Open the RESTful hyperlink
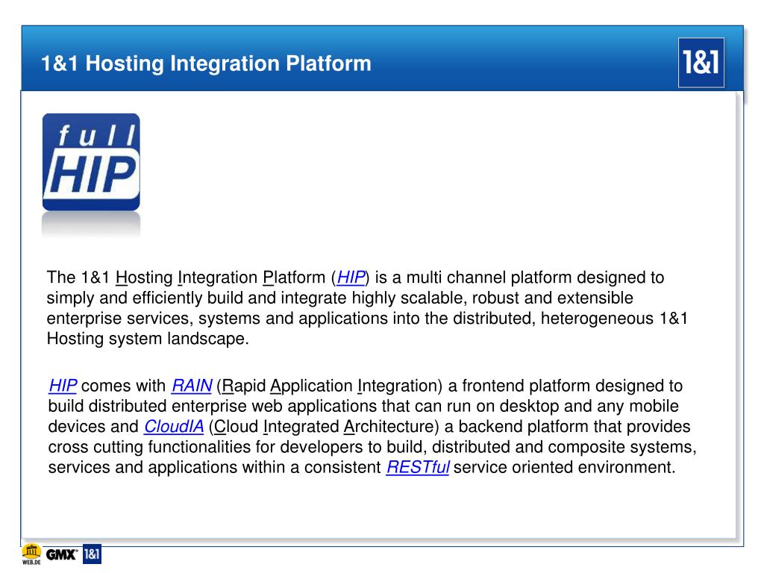Screen dimensions: 764x573 [x=418, y=467]
